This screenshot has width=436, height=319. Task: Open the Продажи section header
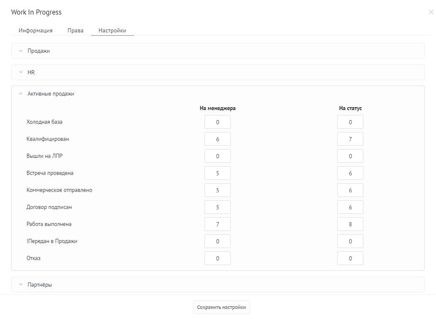[x=218, y=51]
